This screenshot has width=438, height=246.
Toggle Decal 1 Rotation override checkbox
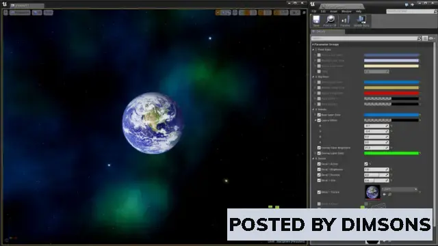click(x=319, y=175)
